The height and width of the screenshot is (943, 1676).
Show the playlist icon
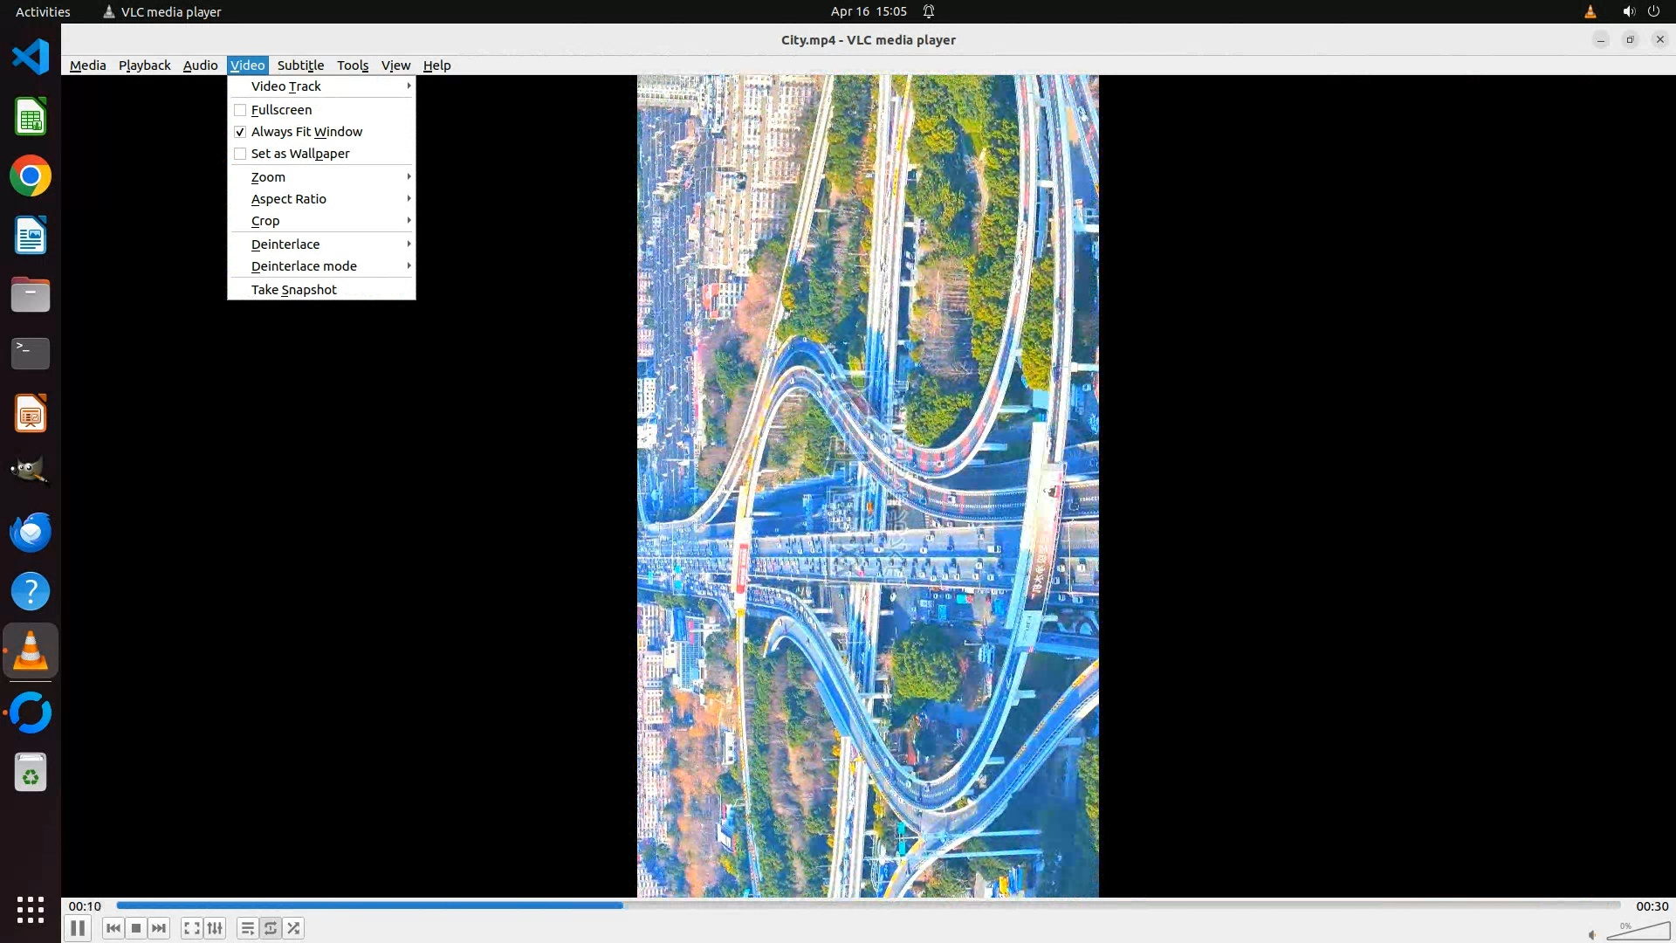(x=247, y=928)
